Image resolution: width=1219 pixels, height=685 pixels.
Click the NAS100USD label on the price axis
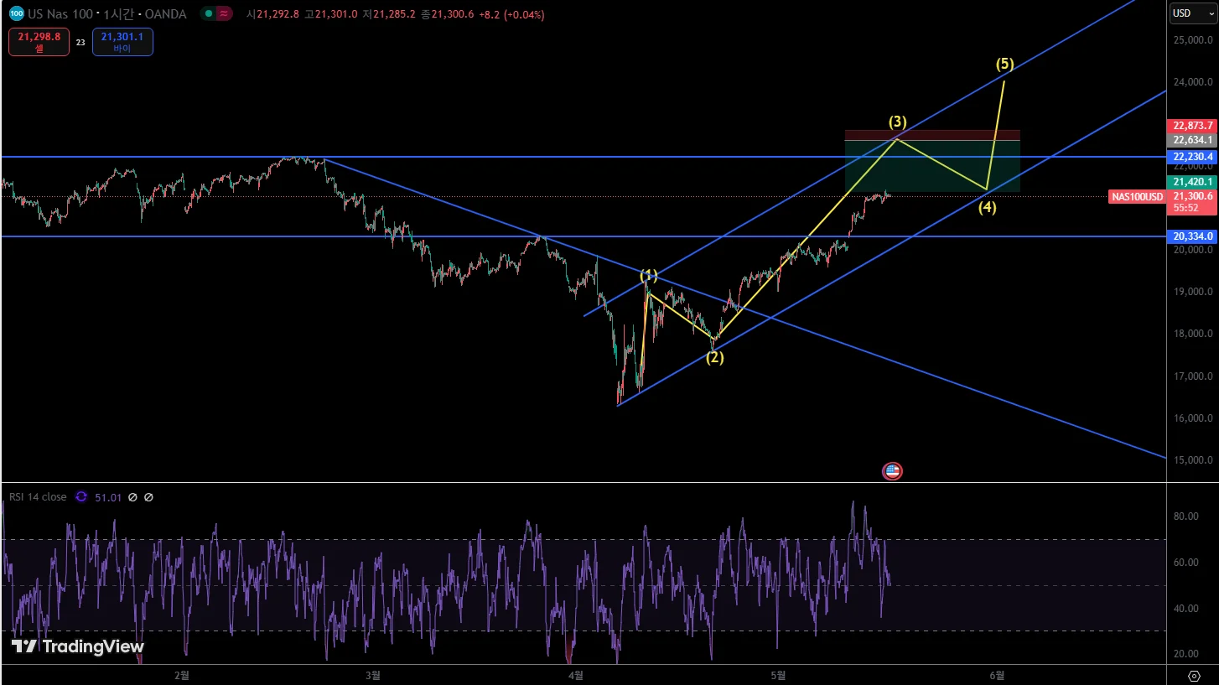1137,197
